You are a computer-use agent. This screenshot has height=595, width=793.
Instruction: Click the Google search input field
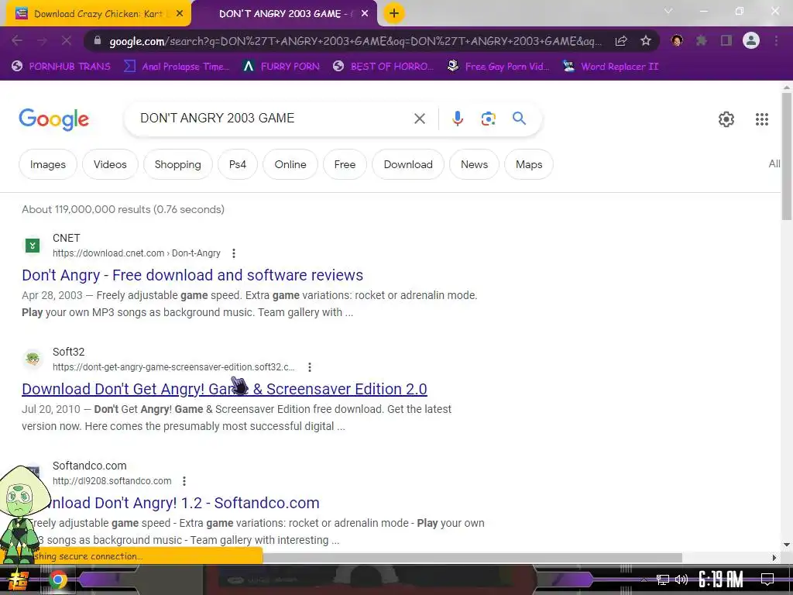(273, 119)
